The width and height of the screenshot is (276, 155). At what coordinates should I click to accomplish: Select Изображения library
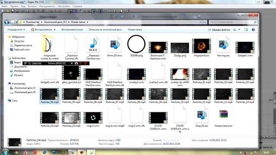[22, 71]
